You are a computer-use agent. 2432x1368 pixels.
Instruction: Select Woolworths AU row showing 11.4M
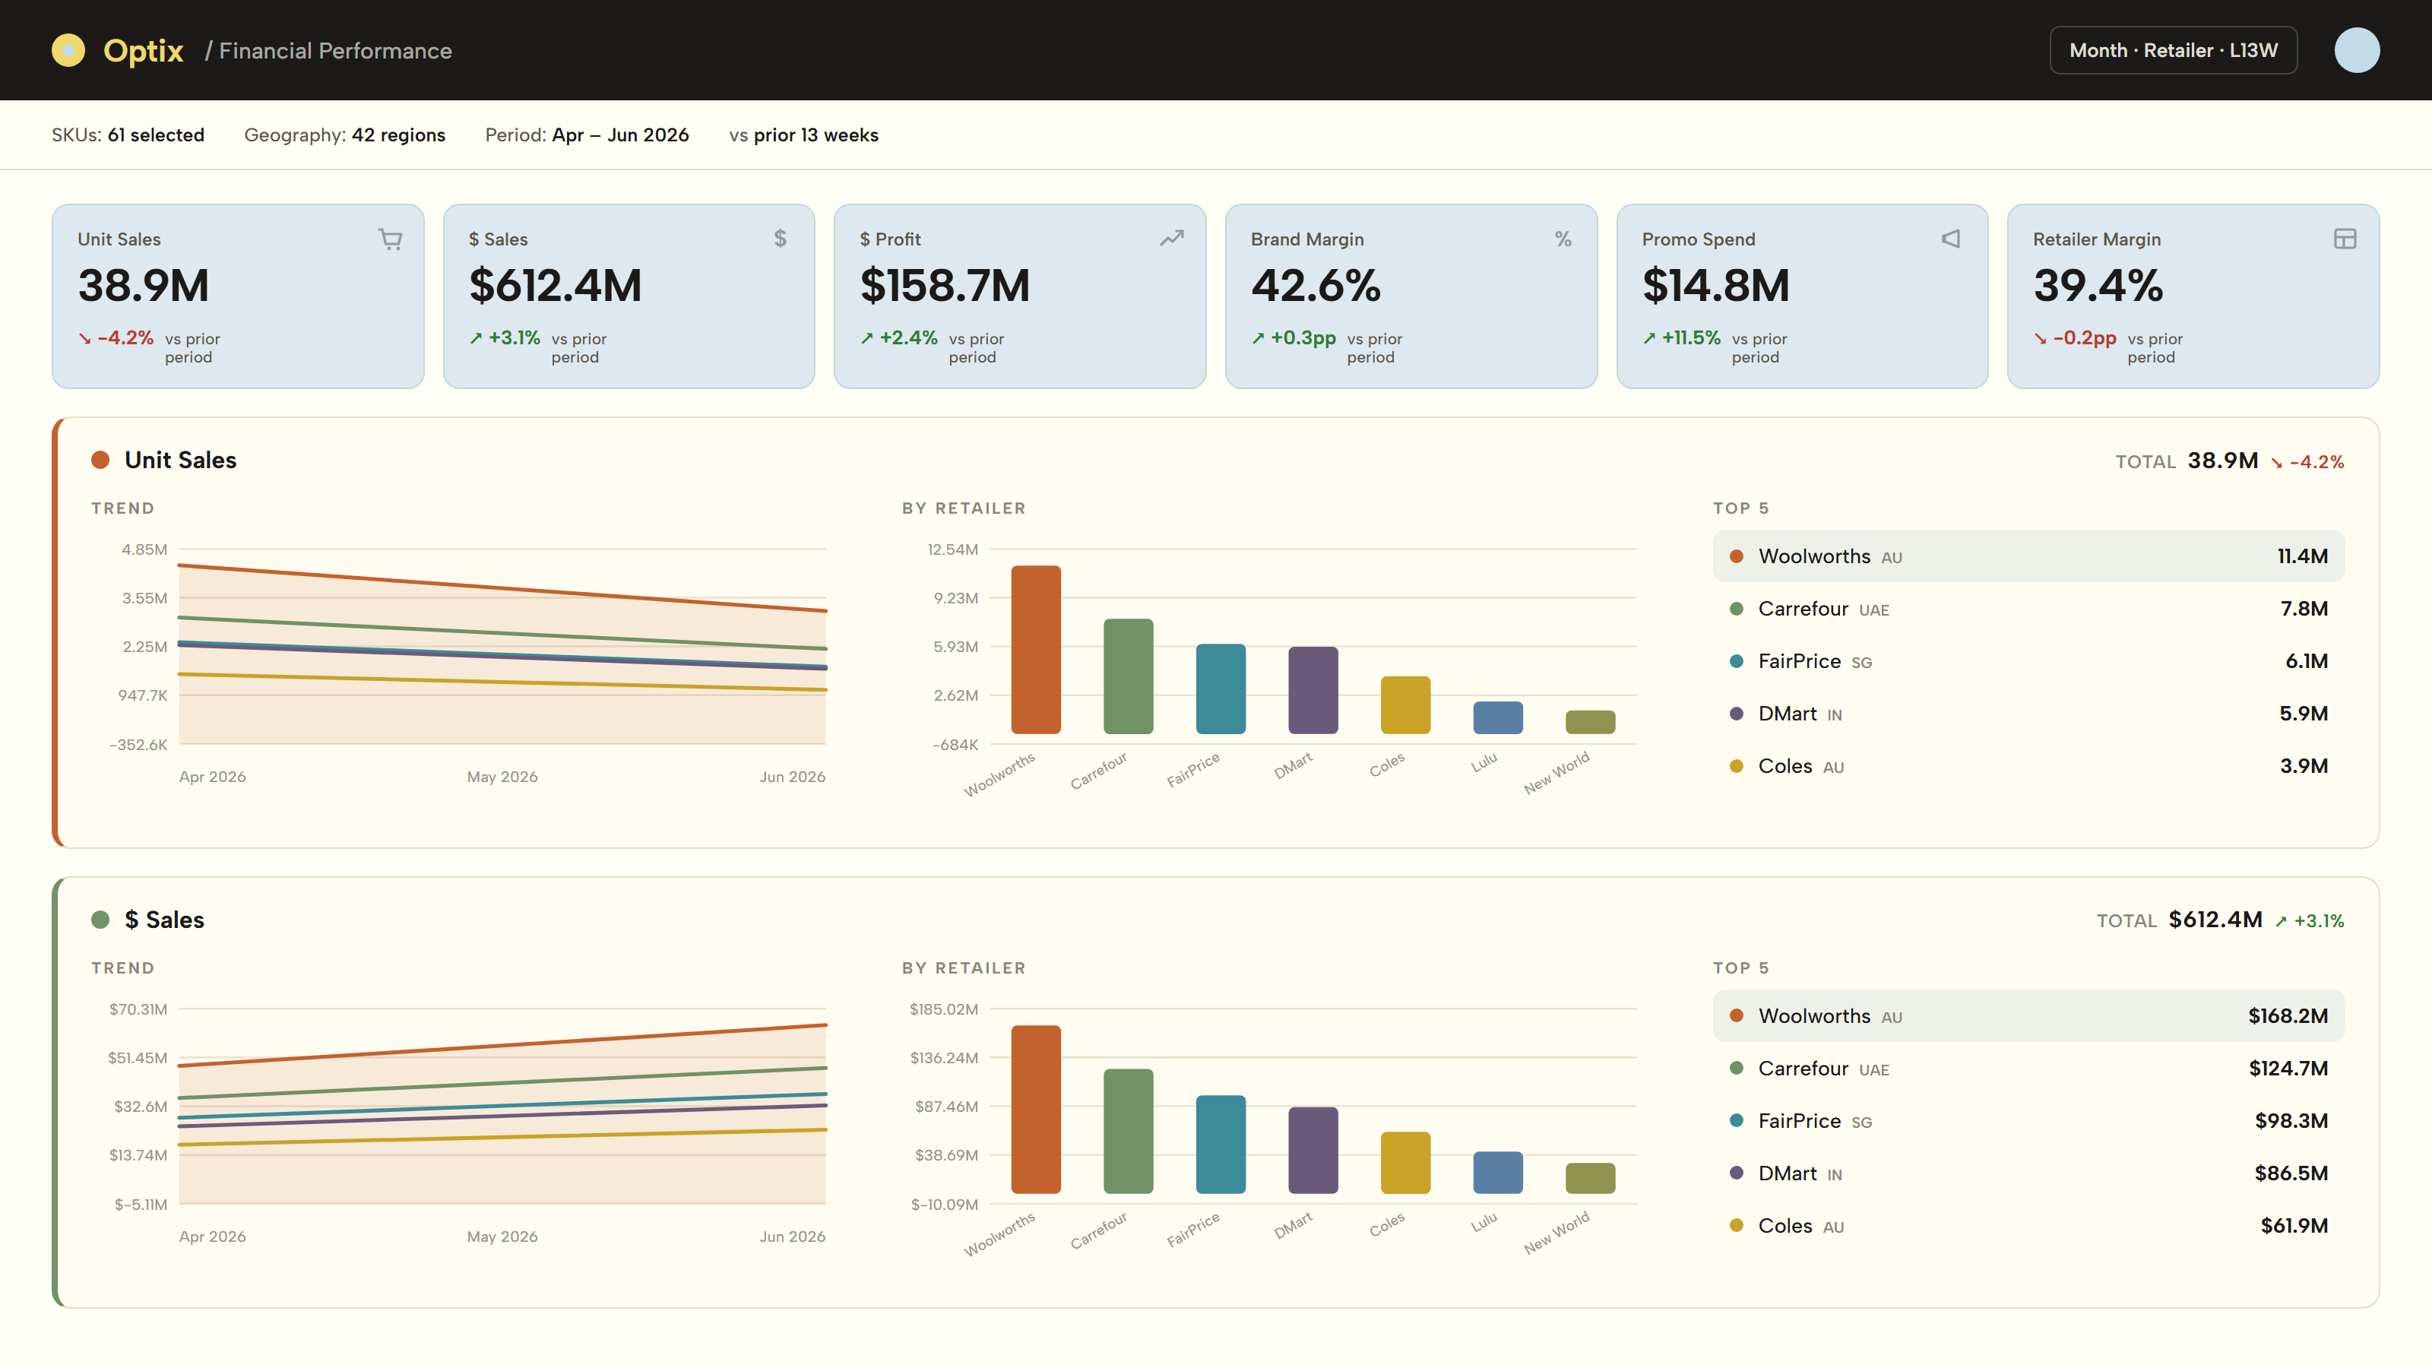pyautogui.click(x=2028, y=556)
